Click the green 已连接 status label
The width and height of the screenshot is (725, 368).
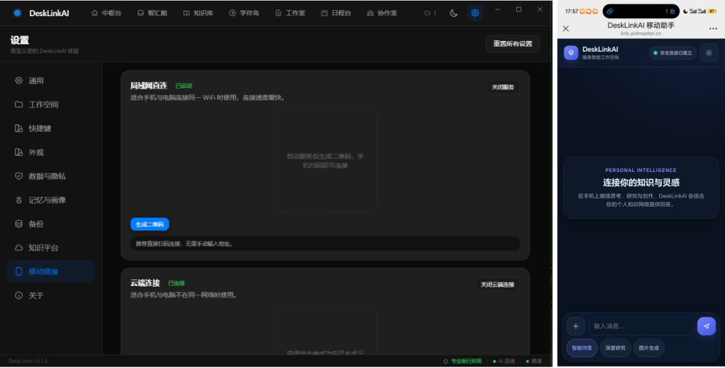(176, 283)
